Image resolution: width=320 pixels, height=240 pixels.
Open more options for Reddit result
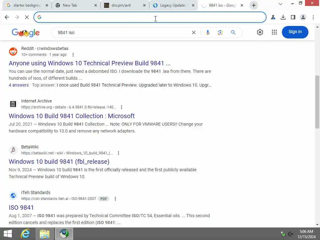73,55
